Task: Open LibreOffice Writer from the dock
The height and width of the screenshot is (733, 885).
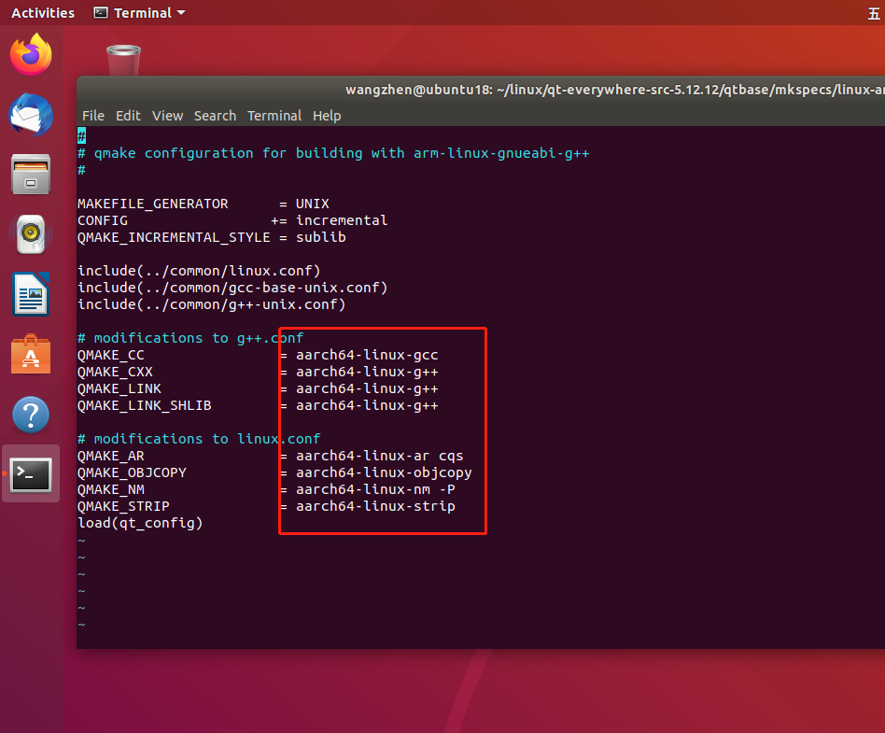Action: pyautogui.click(x=30, y=294)
